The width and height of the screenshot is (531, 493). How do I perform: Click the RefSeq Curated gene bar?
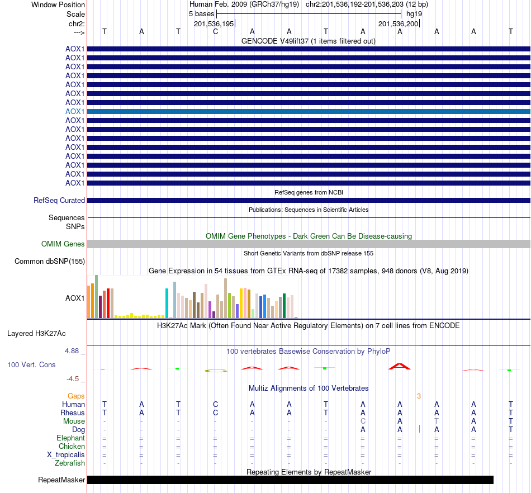(309, 201)
